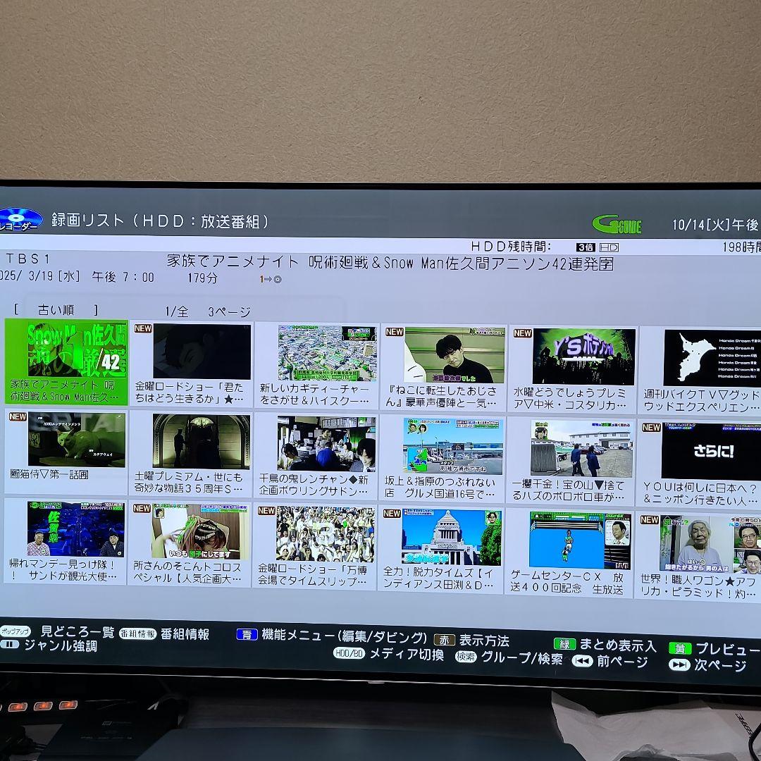Click the blue 機能メニュー button icon

tap(247, 634)
